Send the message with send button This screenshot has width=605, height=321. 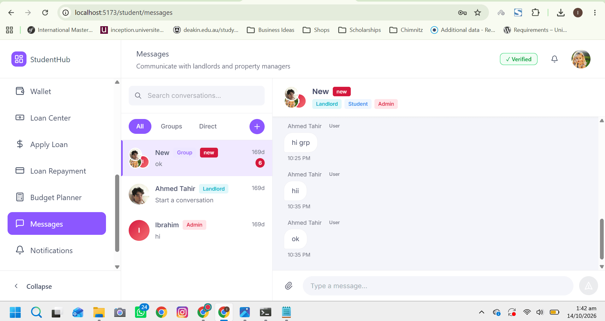coord(589,286)
